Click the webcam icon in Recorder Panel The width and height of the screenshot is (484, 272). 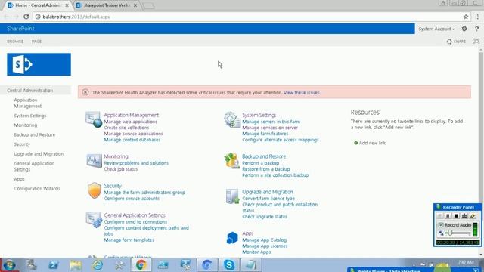click(x=464, y=216)
